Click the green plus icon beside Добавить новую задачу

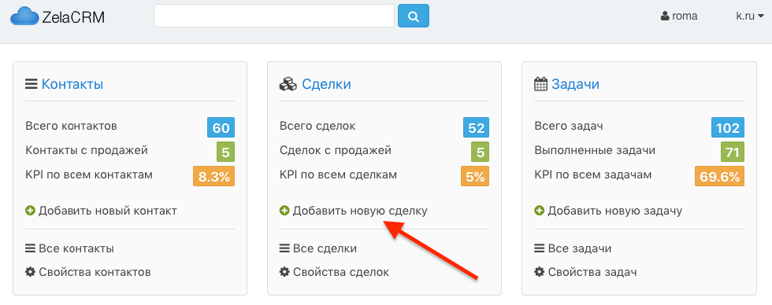point(539,211)
